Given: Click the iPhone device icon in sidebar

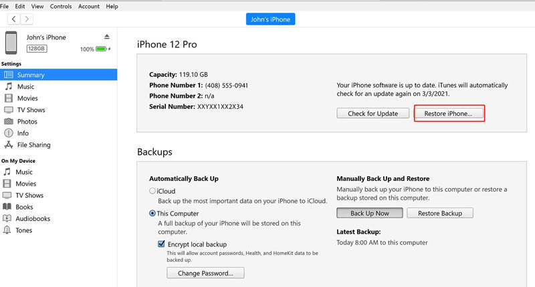Looking at the screenshot, I should [x=11, y=43].
